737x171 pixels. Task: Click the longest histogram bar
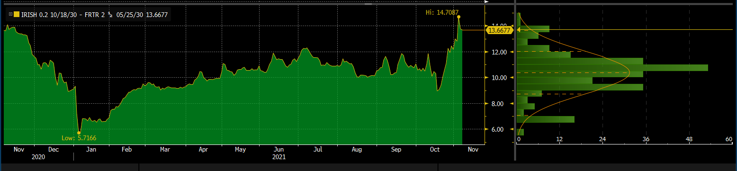coord(612,68)
